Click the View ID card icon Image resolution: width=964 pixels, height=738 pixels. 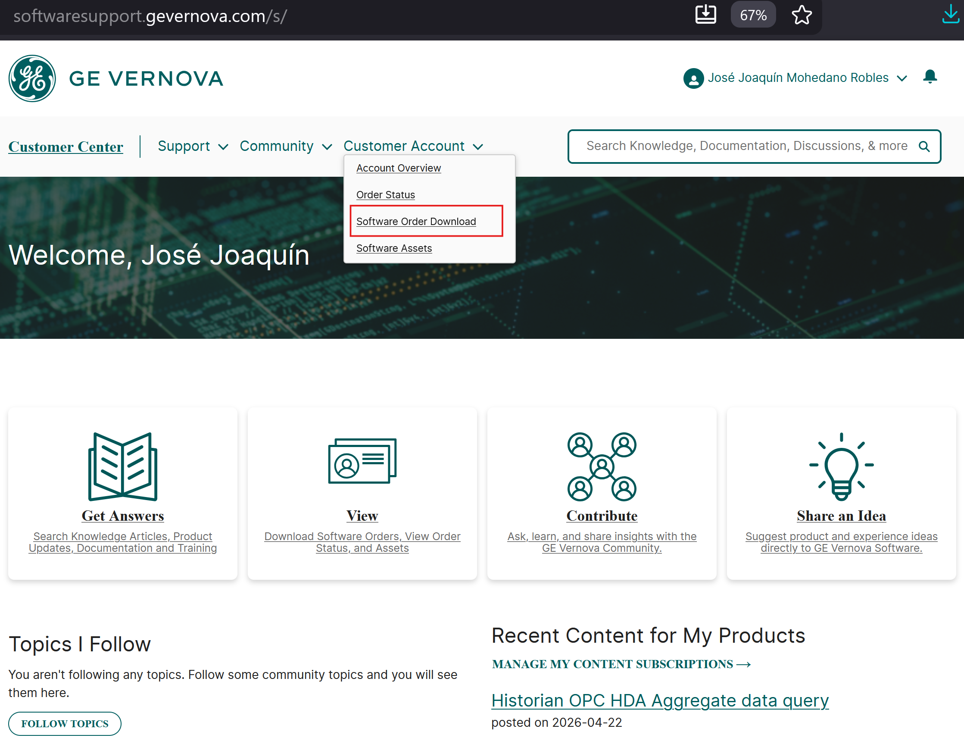[362, 461]
